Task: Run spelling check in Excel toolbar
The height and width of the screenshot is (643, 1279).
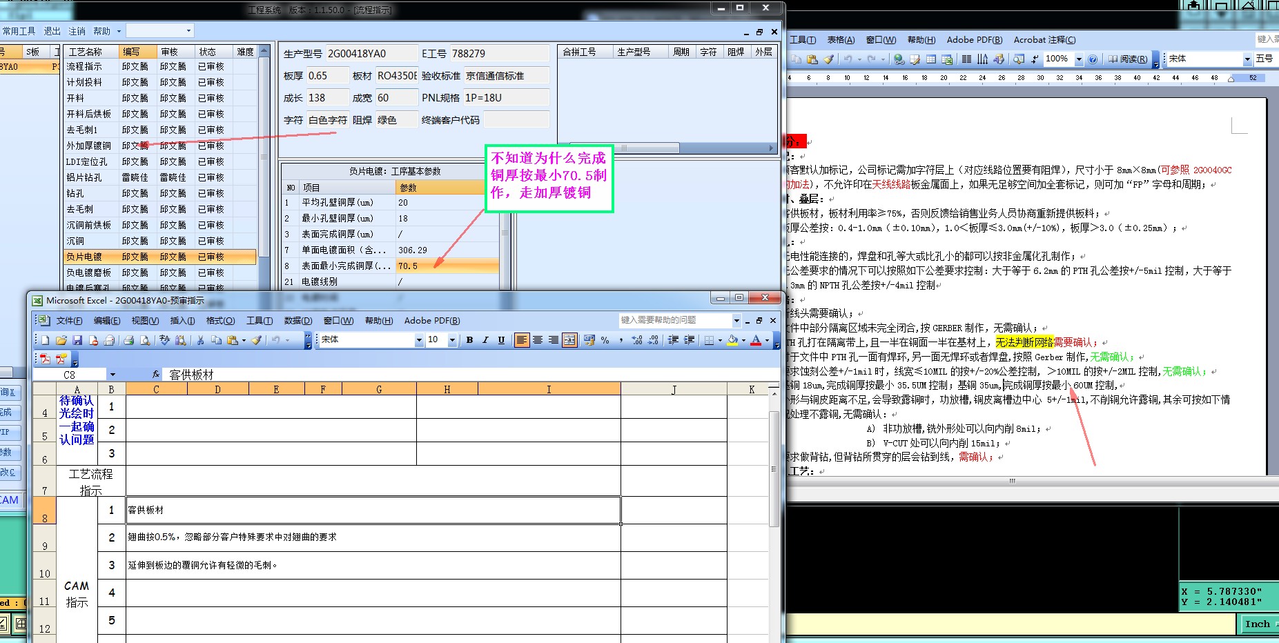Action: (x=164, y=340)
